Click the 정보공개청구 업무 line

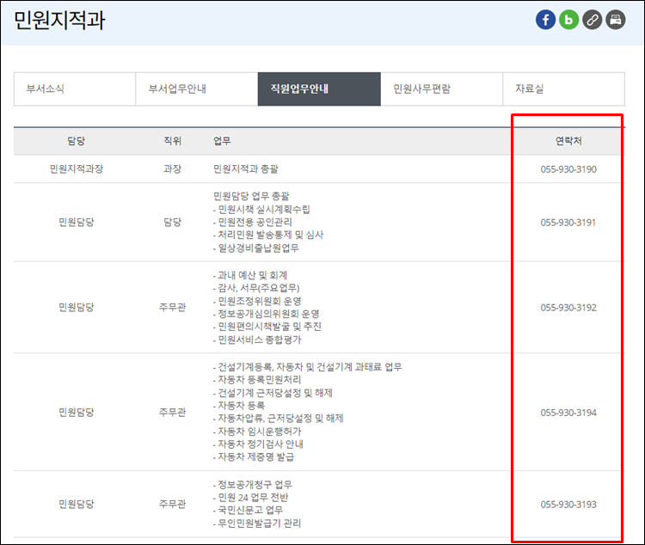coord(253,485)
